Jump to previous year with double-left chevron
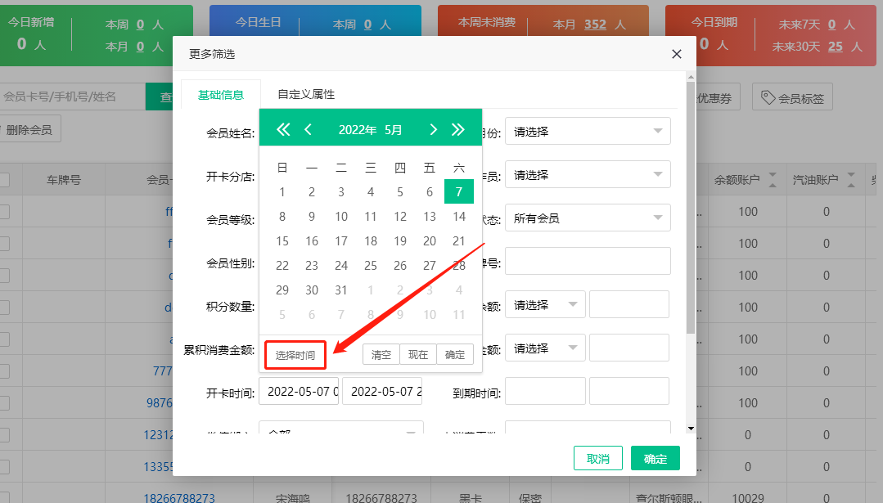The height and width of the screenshot is (503, 883). point(282,128)
